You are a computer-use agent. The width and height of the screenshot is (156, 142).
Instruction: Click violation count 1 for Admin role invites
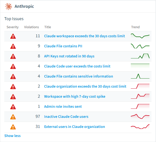(x=39, y=106)
